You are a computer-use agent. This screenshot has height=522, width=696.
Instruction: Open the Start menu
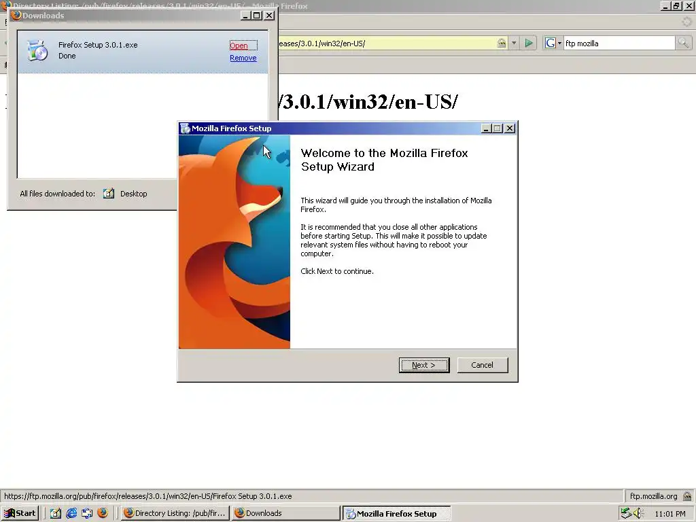[x=20, y=513]
